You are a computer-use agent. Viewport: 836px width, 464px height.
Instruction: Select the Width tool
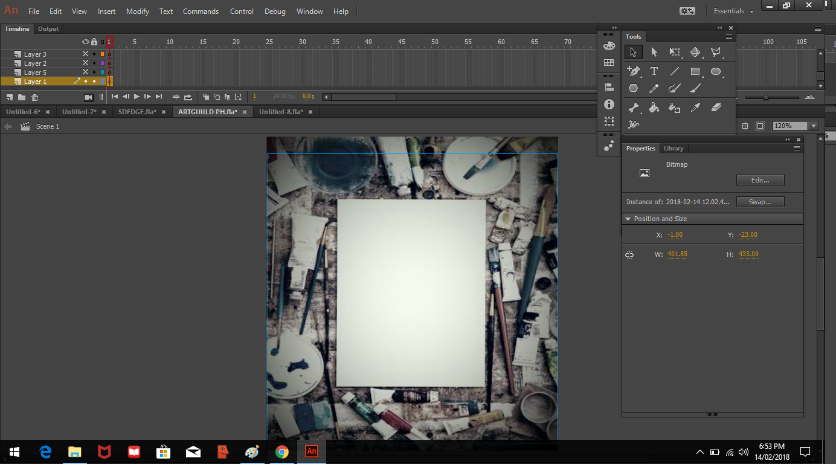pos(633,124)
